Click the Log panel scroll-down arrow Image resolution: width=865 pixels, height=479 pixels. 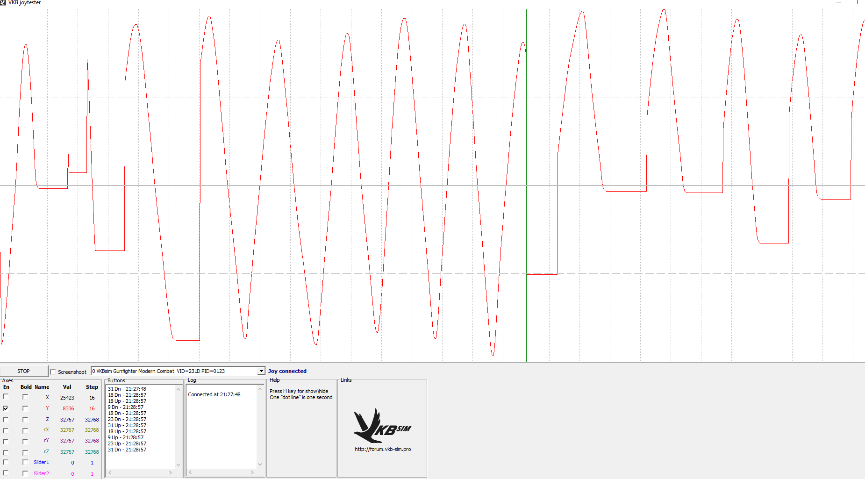(260, 465)
